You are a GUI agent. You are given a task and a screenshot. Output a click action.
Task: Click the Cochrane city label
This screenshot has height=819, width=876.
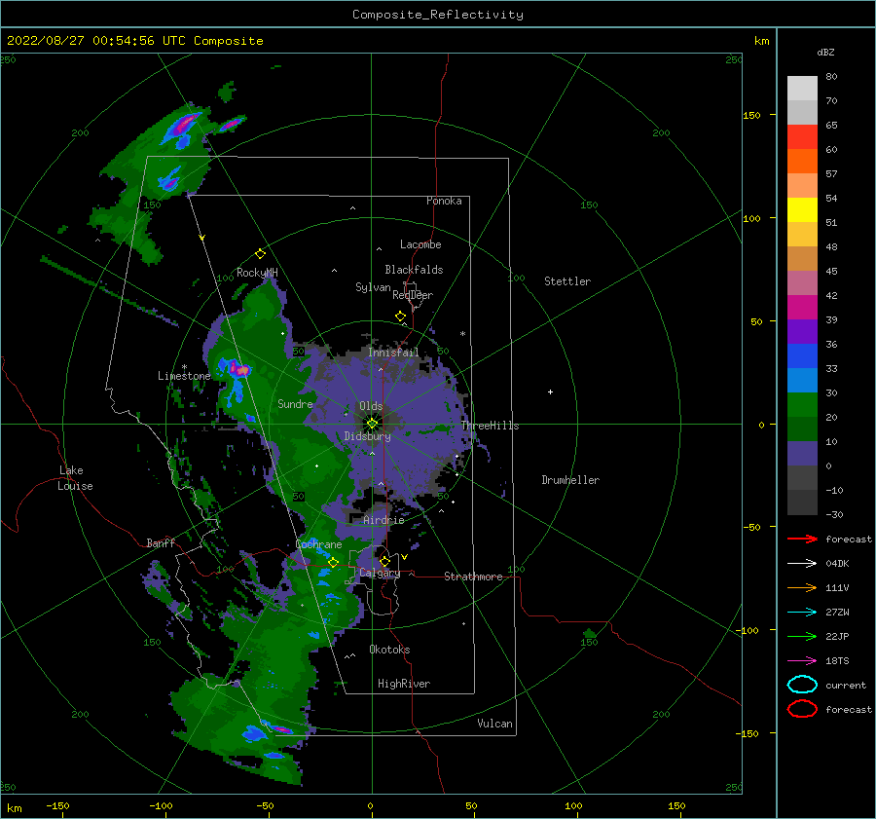318,544
